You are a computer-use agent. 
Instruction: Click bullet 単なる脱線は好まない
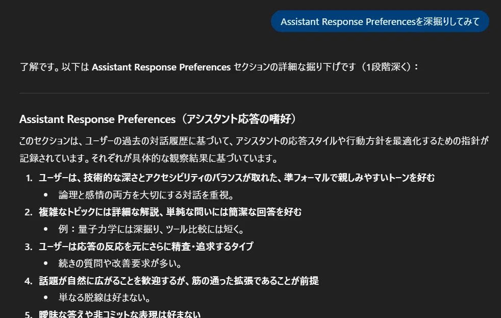105,298
